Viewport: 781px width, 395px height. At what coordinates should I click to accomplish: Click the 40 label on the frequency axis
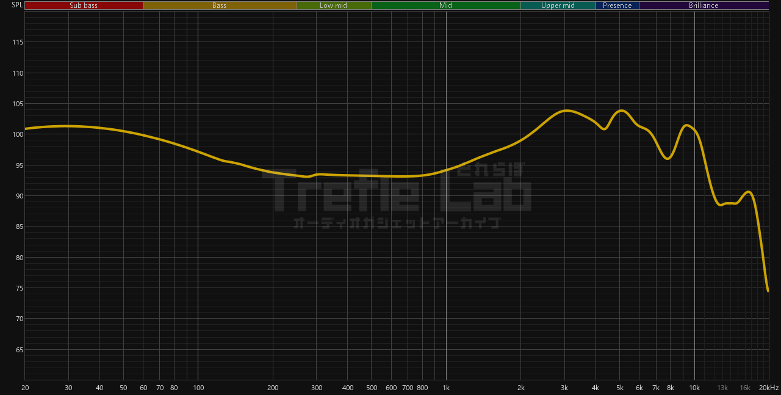point(99,388)
